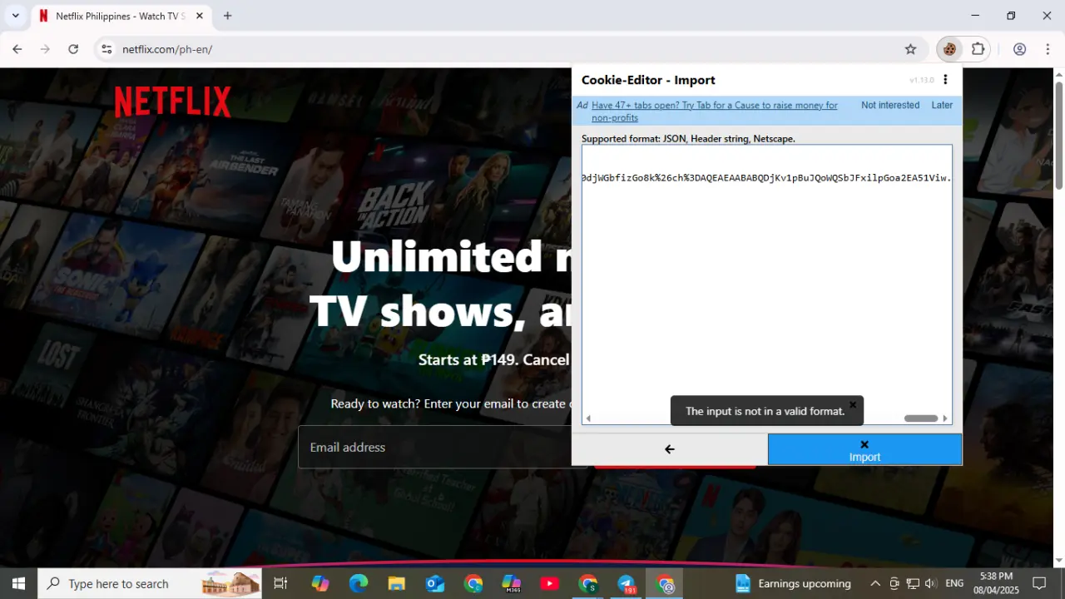Open File Explorer from taskbar
This screenshot has width=1065, height=599.
tap(397, 583)
